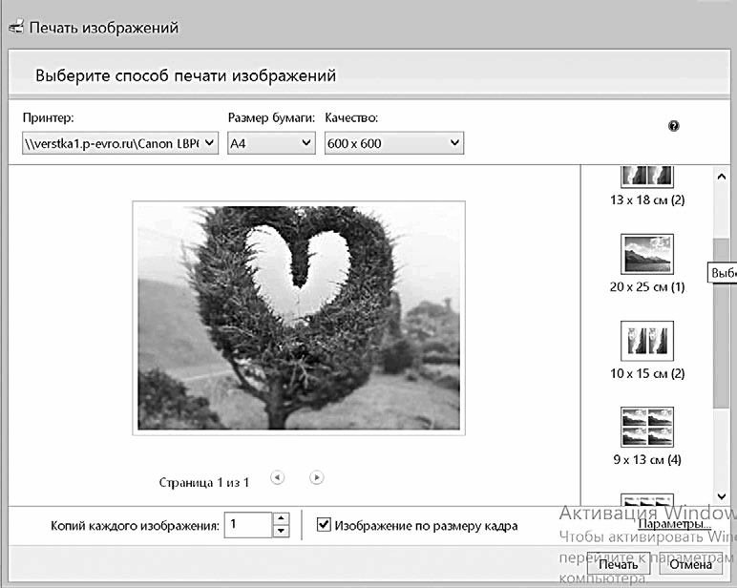
Task: Click the Печать button
Action: tap(618, 565)
